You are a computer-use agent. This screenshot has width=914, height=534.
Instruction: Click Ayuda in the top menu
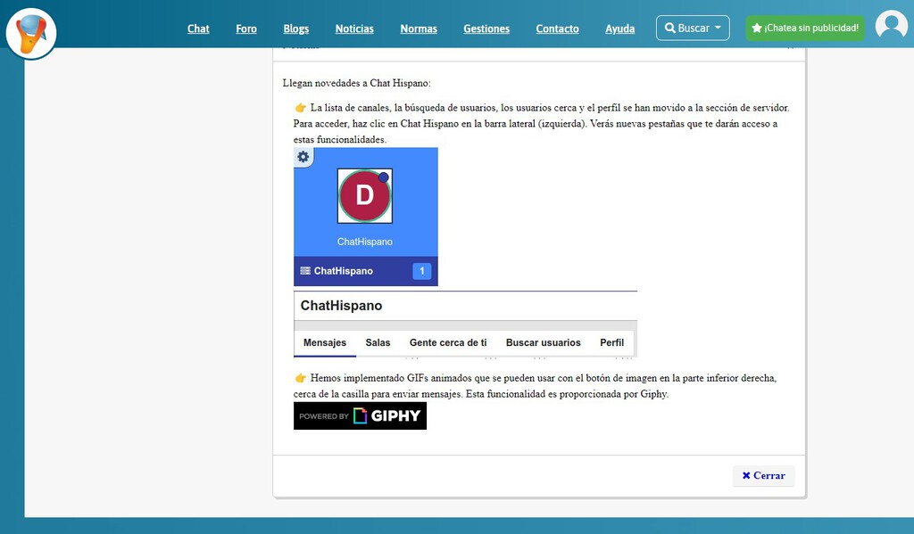pyautogui.click(x=619, y=29)
